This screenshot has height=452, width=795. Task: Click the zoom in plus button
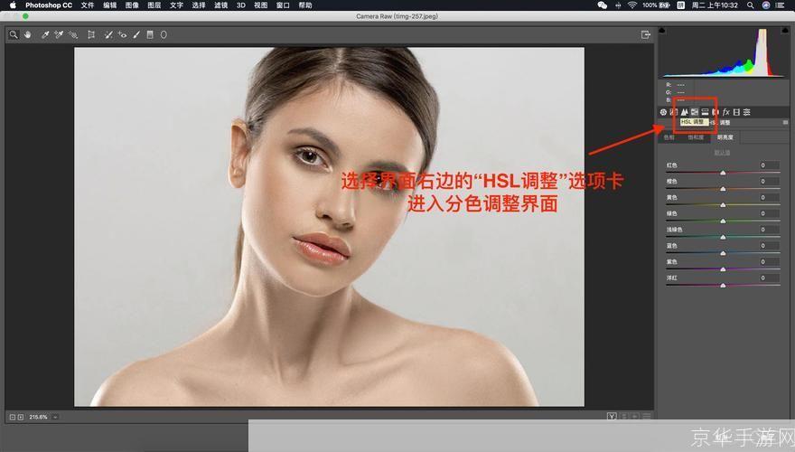[x=21, y=417]
